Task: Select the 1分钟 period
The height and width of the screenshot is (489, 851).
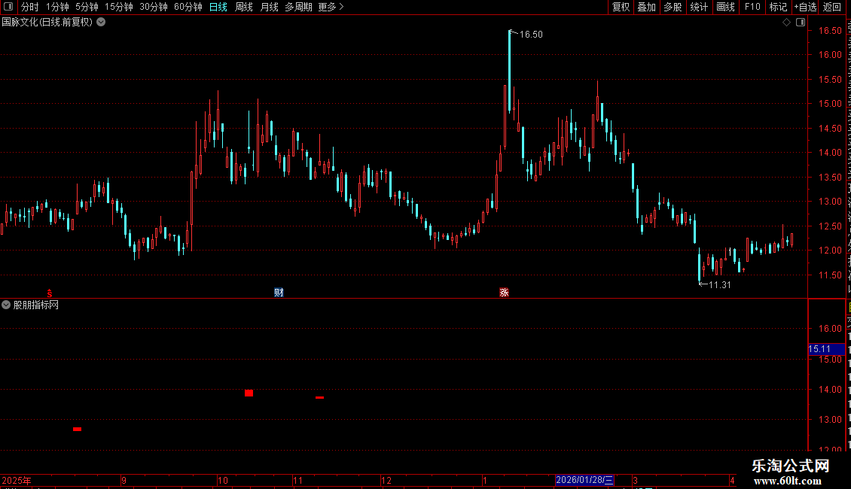Action: tap(57, 7)
